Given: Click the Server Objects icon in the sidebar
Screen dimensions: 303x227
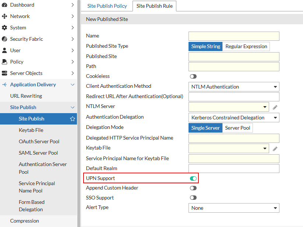Looking at the screenshot, I should click(4, 73).
